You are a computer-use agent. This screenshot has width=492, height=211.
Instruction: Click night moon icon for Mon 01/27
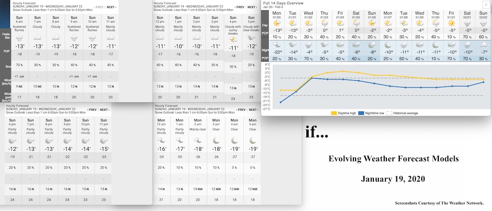coord(388,45)
